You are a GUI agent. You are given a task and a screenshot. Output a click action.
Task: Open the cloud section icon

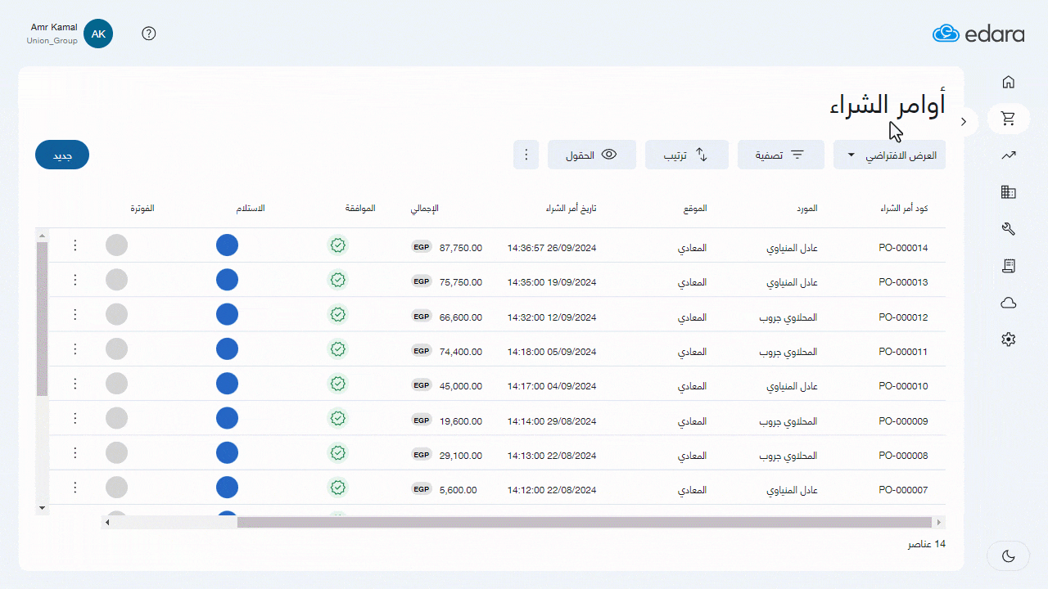point(1009,303)
